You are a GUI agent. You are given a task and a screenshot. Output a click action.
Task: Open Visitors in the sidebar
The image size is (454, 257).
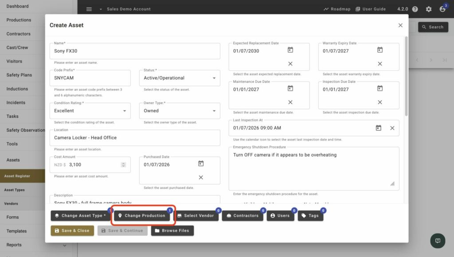tap(14, 61)
